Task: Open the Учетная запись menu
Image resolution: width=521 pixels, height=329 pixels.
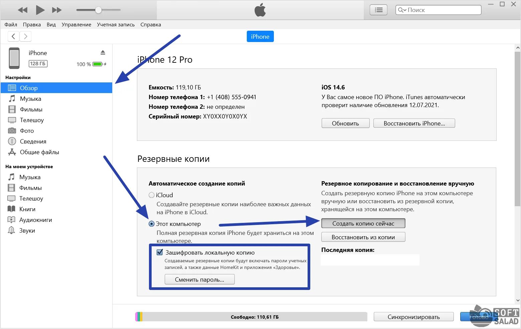Action: pyautogui.click(x=116, y=25)
